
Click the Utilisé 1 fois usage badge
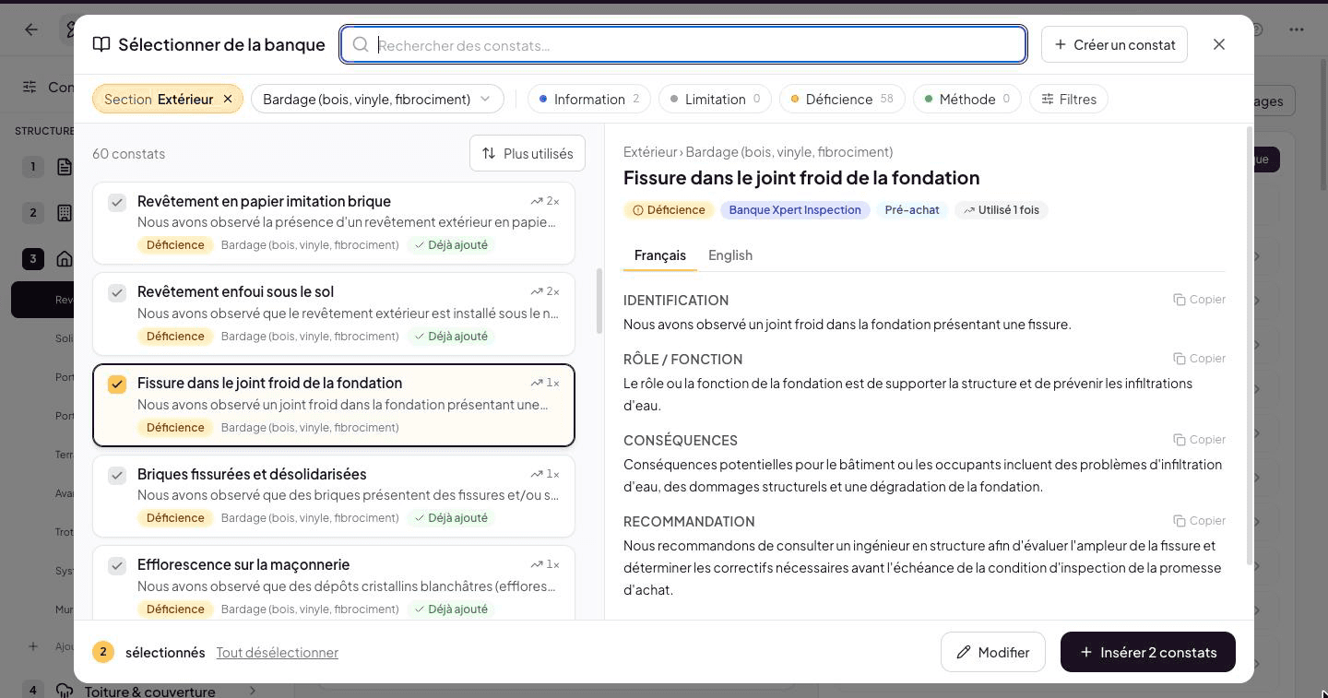point(1002,210)
